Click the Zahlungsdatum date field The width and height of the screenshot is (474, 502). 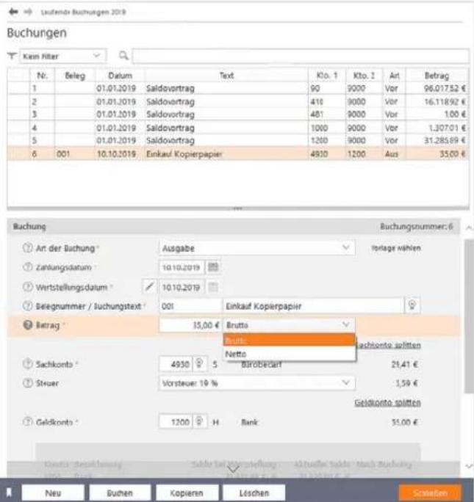[182, 267]
